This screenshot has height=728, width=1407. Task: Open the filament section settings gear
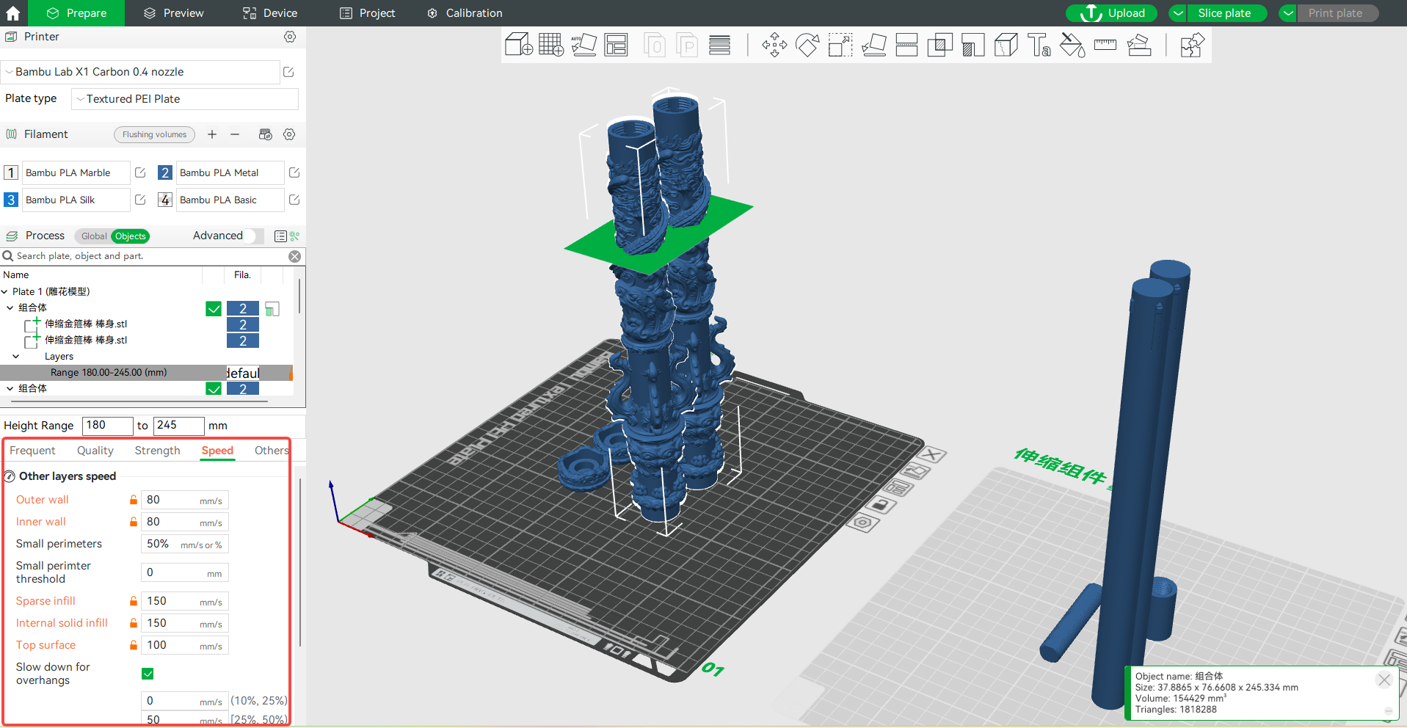tap(289, 134)
